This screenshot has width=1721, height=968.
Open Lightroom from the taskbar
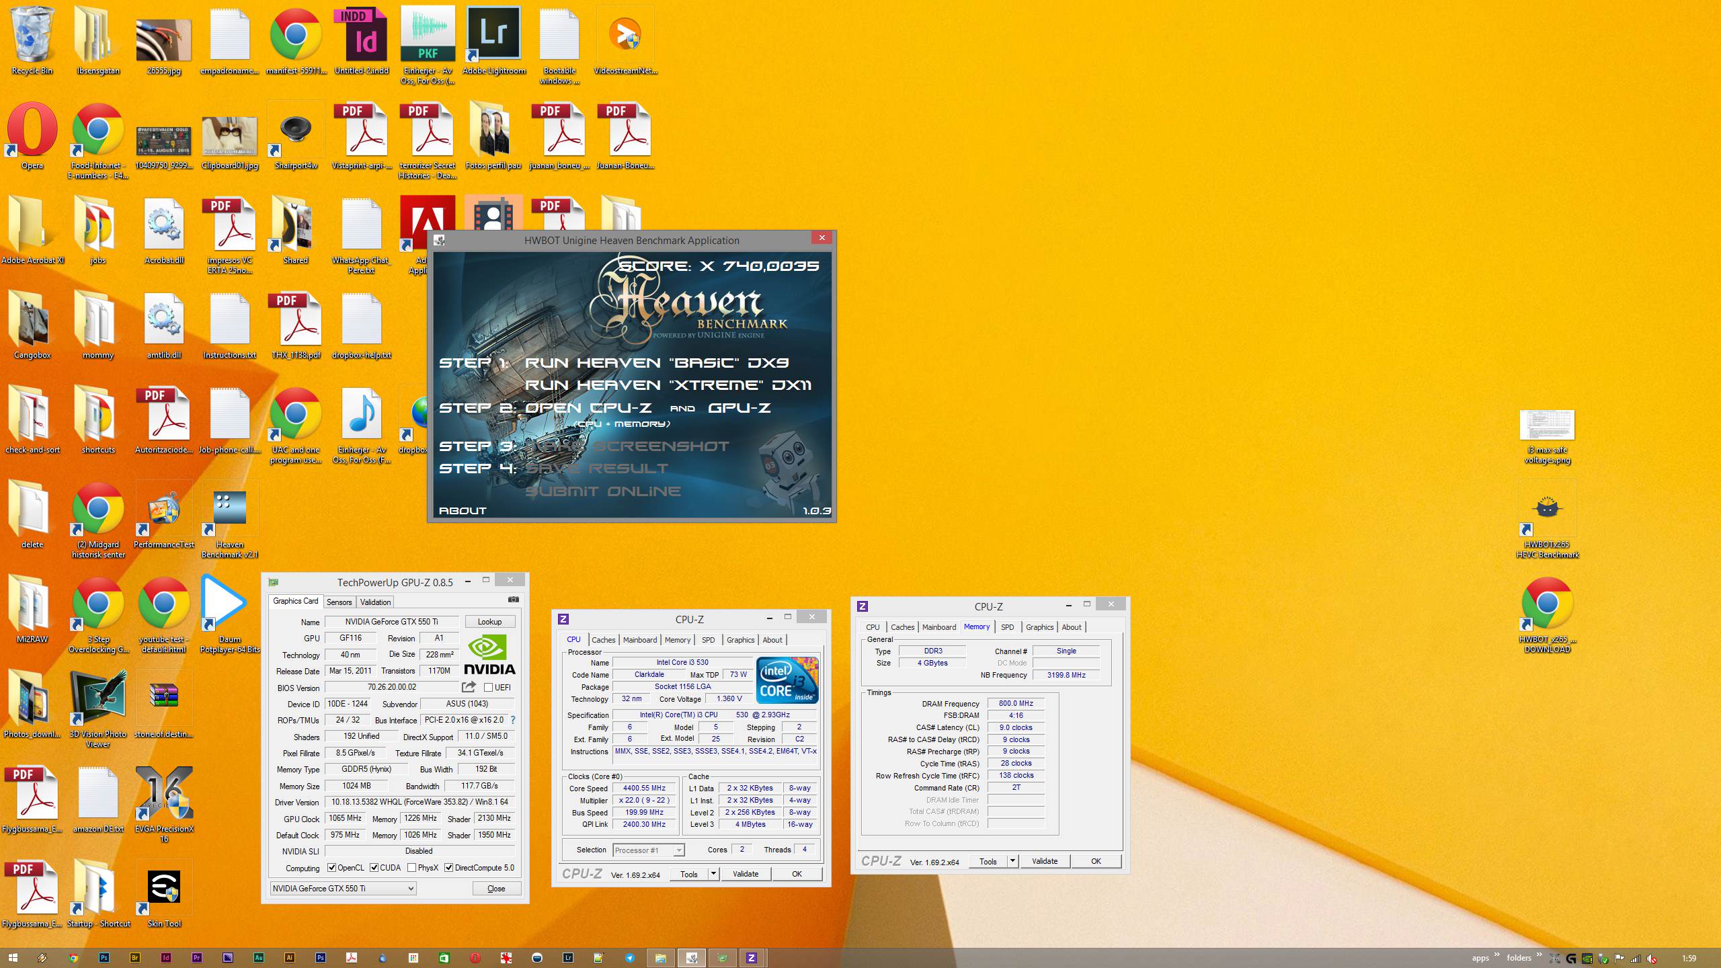567,958
